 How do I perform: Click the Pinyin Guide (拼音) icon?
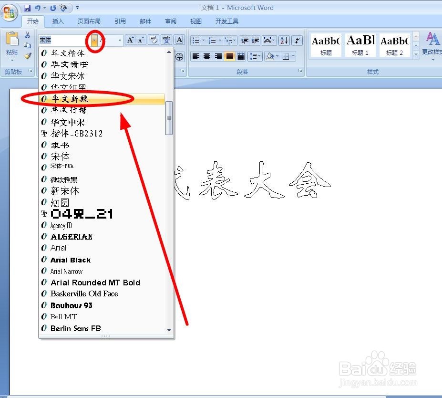(166, 40)
